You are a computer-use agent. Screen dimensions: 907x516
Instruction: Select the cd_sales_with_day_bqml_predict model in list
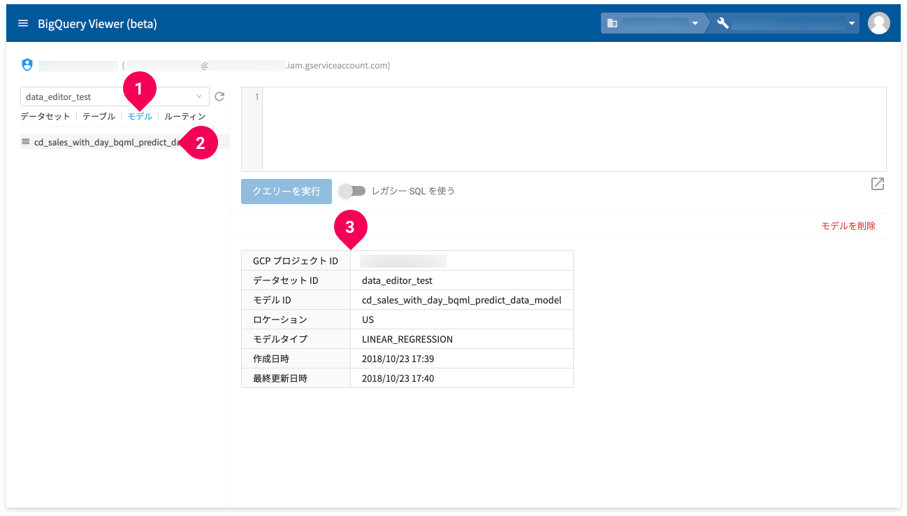(124, 142)
